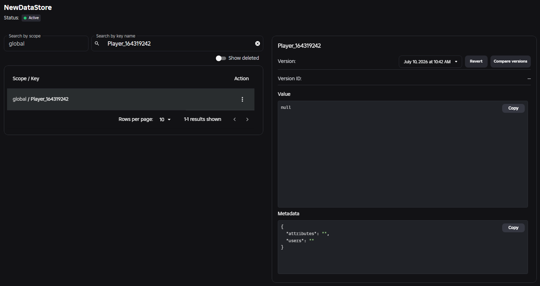Copy the Value contents

click(513, 108)
